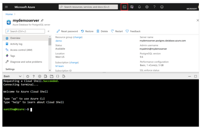Open the notifications bell
The width and height of the screenshot is (200, 128).
(139, 7)
